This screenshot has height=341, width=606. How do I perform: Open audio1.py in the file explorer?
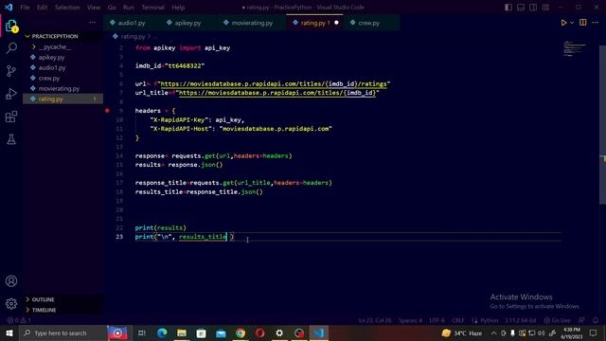click(x=52, y=67)
